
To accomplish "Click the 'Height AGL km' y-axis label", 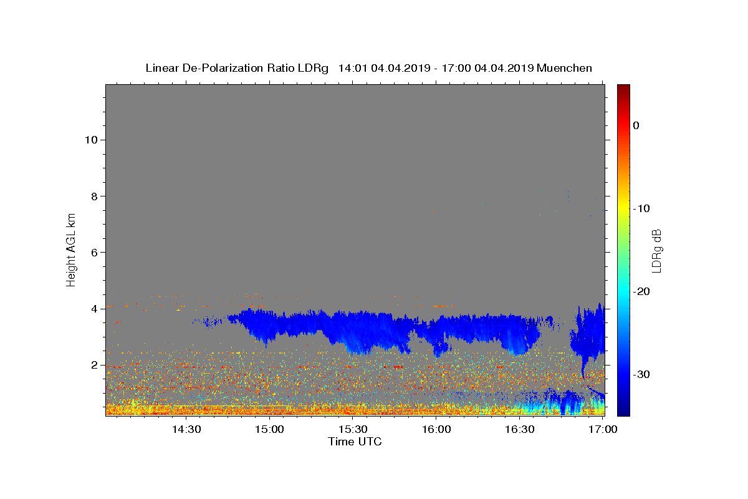I will (72, 249).
